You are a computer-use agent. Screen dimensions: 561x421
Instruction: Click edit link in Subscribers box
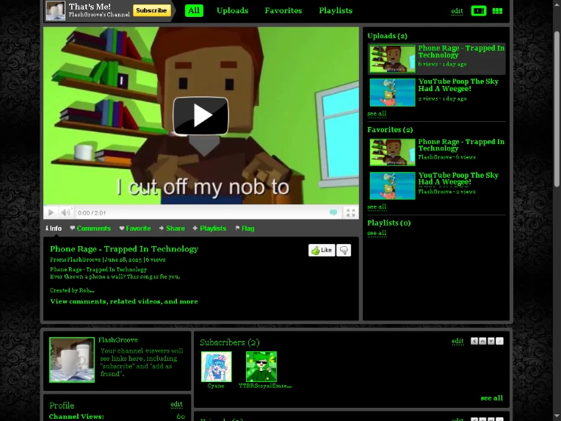point(457,341)
